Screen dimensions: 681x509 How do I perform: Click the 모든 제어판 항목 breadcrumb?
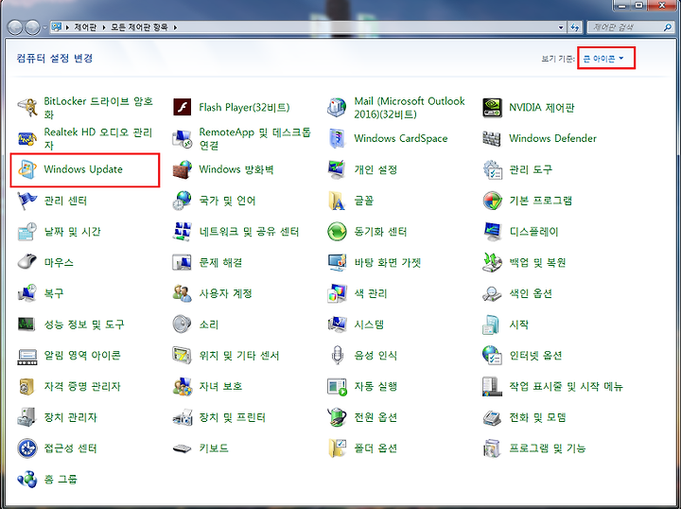(x=139, y=27)
